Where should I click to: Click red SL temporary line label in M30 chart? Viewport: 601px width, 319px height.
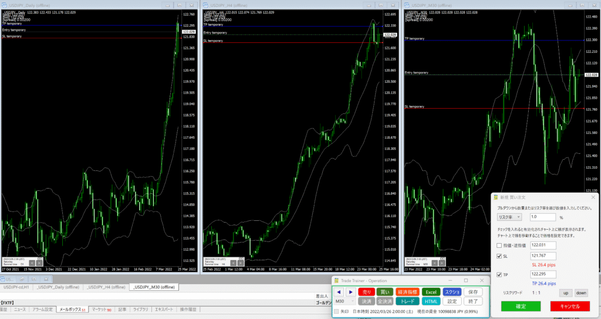[414, 107]
